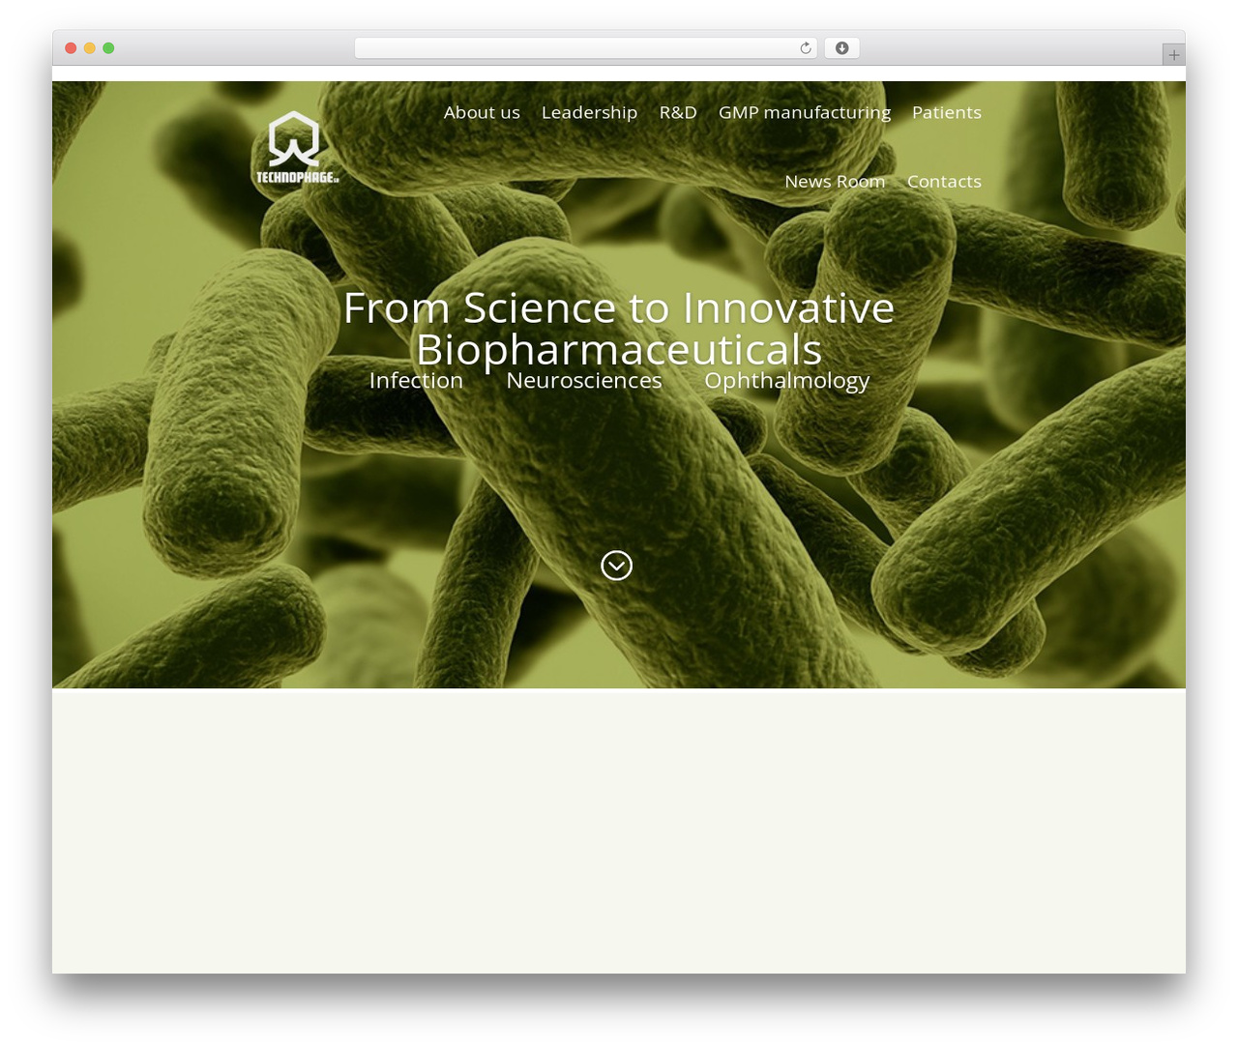Add a new browser tab with the plus button
This screenshot has height=1048, width=1238.
coord(1174,55)
